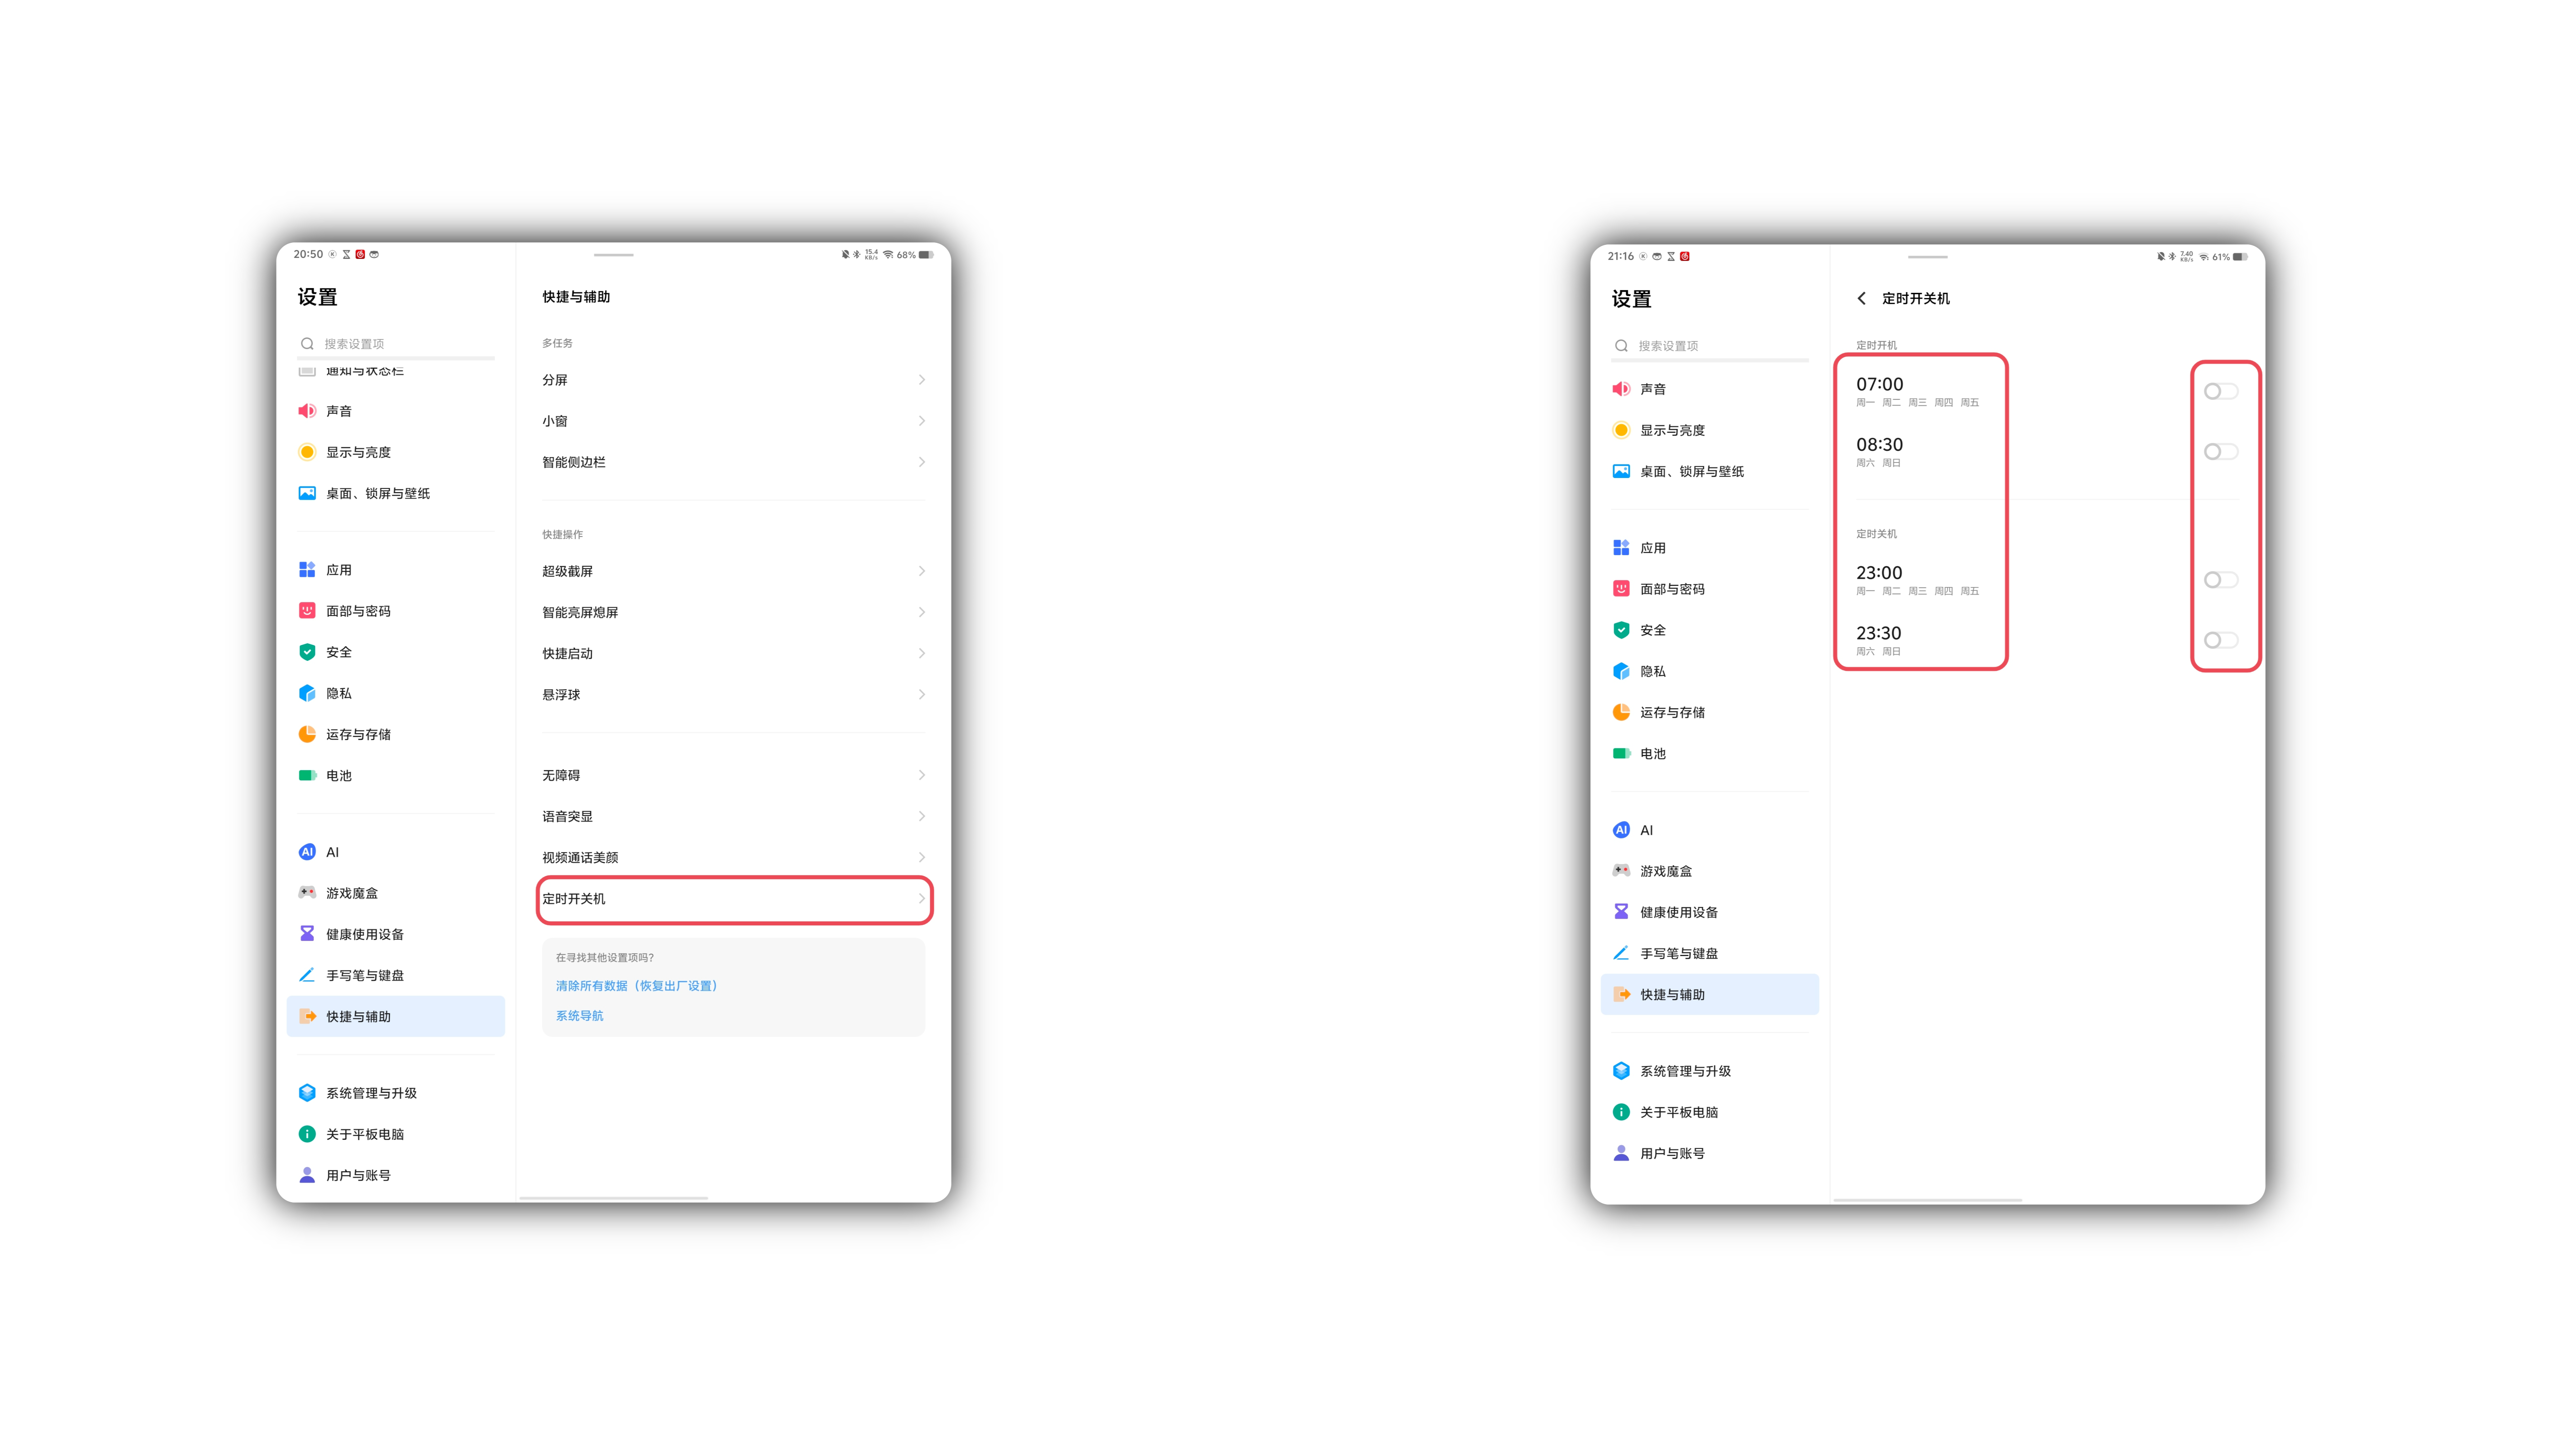Open the 语音突显 setting row
The width and height of the screenshot is (2576, 1449).
733,816
